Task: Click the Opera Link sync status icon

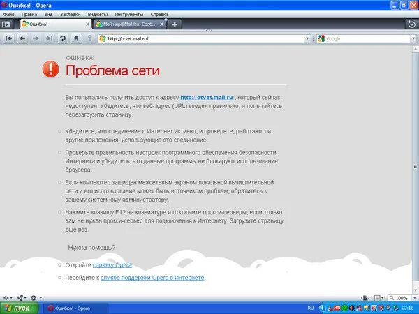Action: (x=8, y=298)
